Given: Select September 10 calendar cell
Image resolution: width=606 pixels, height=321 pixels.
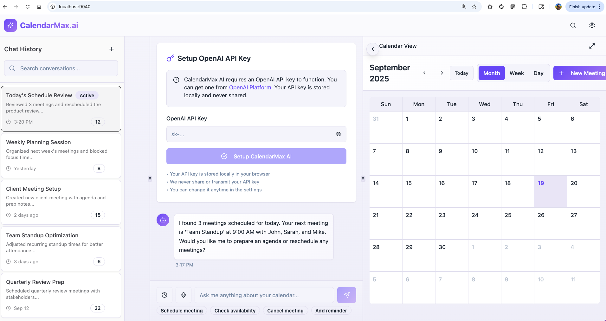Looking at the screenshot, I should click(485, 160).
